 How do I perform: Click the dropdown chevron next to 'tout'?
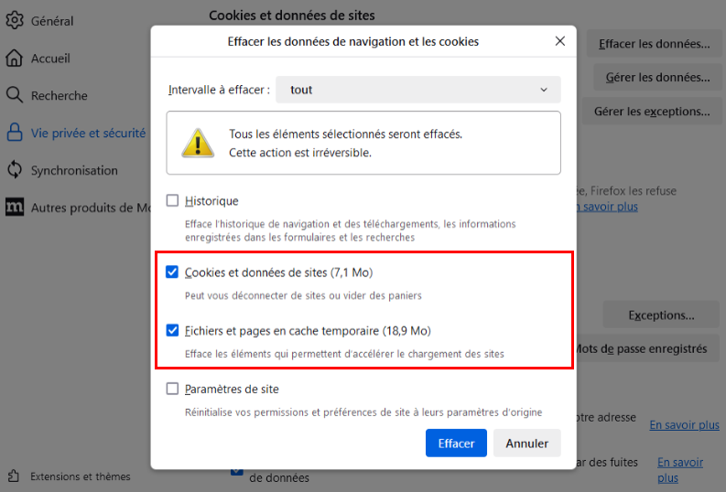coord(544,90)
